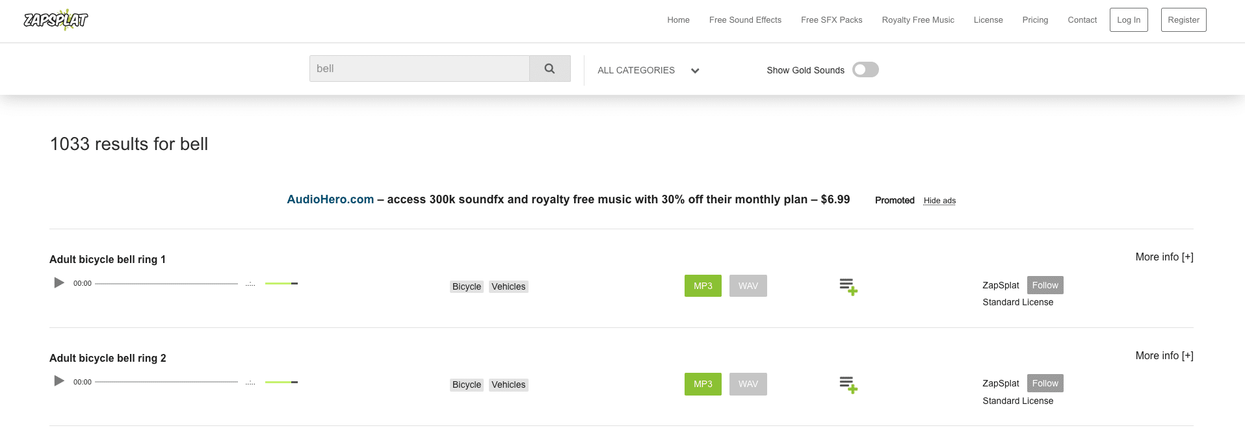Download bell ring 2 as WAV
This screenshot has width=1245, height=428.
click(x=748, y=384)
